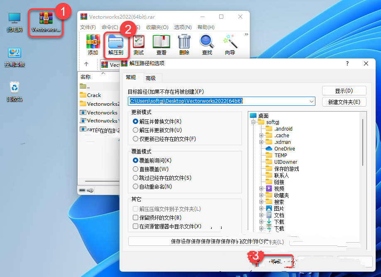
Task: Click the 查看 (View) toolbar icon
Action: [161, 45]
